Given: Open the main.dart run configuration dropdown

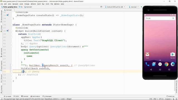Looking at the screenshot, I should (133, 7).
